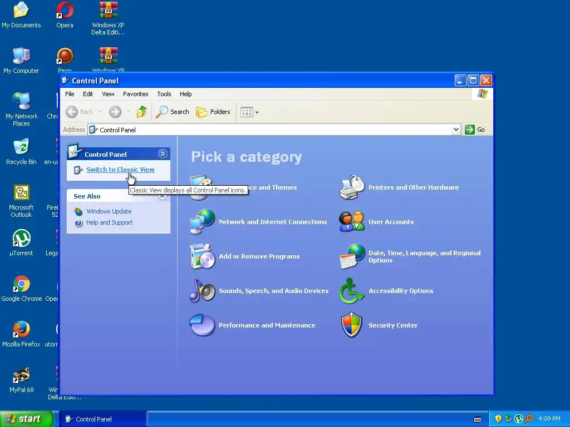The width and height of the screenshot is (570, 427).
Task: Click the Search toolbar button
Action: (x=173, y=112)
